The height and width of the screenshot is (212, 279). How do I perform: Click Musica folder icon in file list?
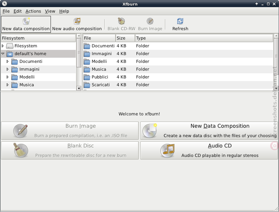pyautogui.click(x=87, y=69)
